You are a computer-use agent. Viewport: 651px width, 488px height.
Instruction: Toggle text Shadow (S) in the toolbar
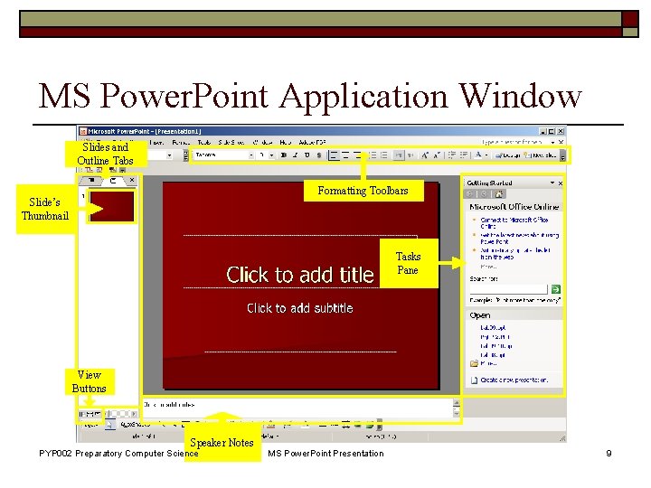(319, 155)
